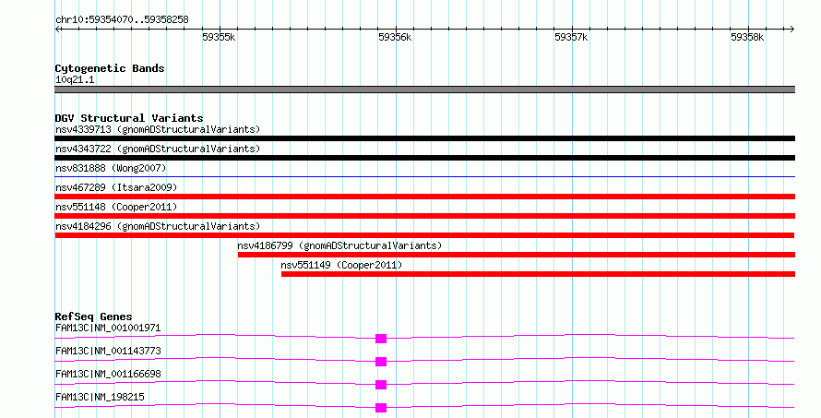Click the 59356k ruler tick label
Image resolution: width=821 pixels, height=418 pixels.
pyautogui.click(x=395, y=37)
